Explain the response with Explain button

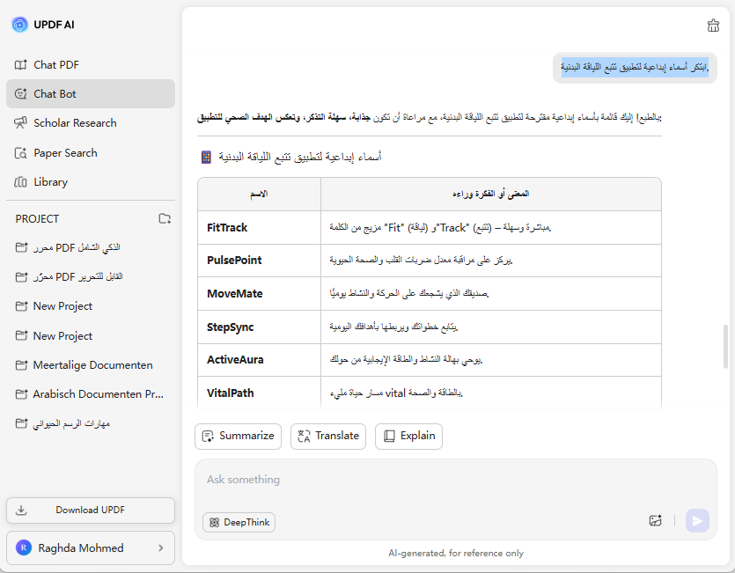click(x=408, y=436)
